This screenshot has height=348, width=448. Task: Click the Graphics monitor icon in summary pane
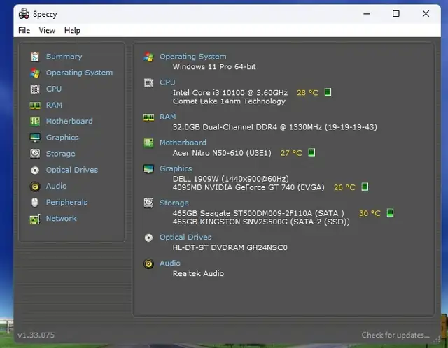(148, 169)
